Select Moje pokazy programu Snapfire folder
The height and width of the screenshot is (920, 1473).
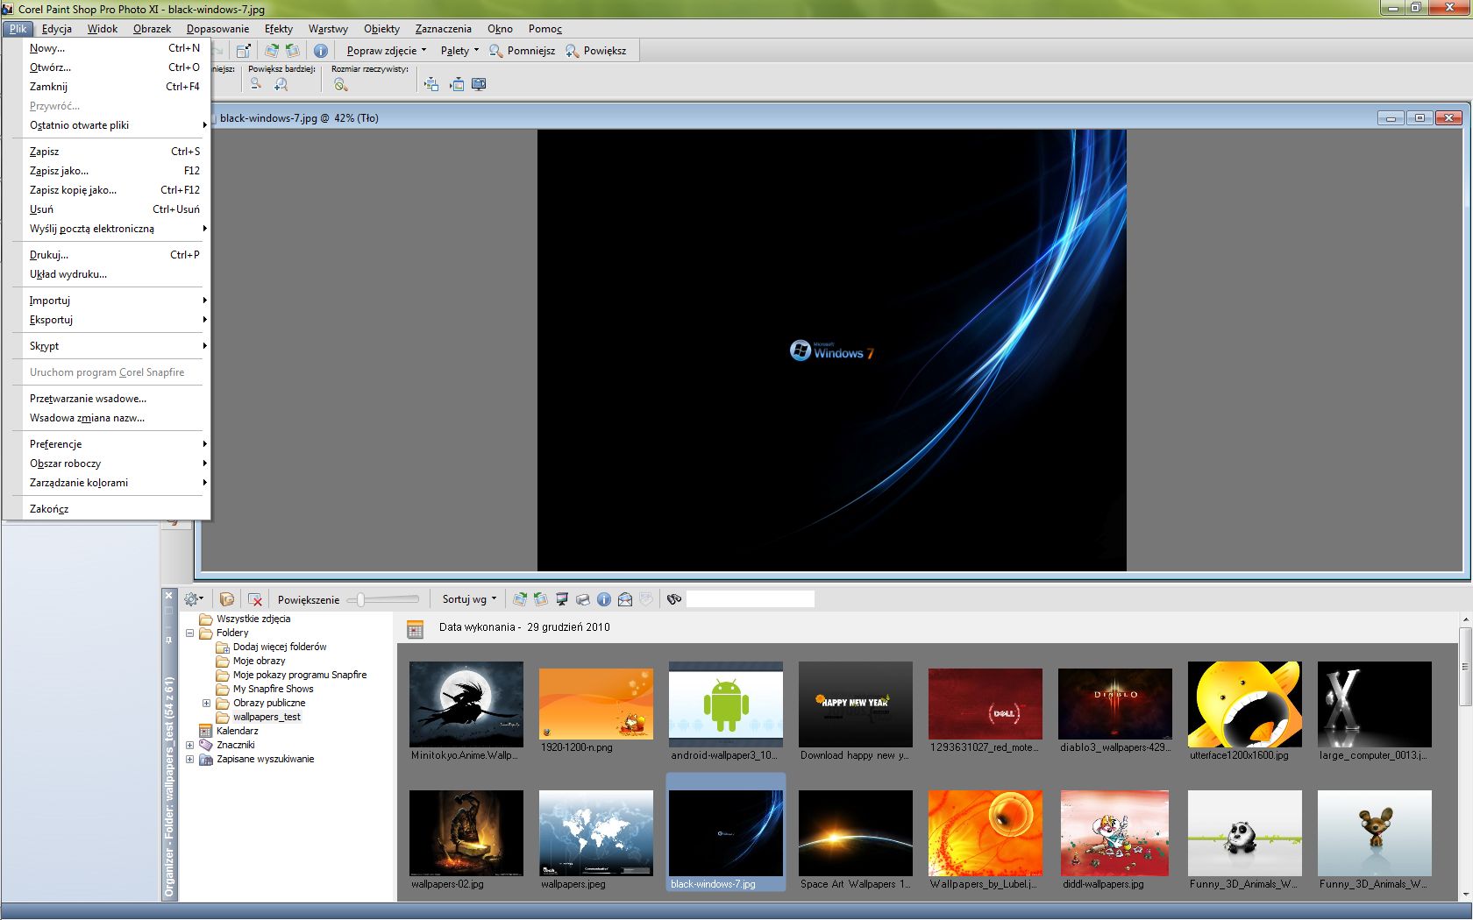point(300,675)
